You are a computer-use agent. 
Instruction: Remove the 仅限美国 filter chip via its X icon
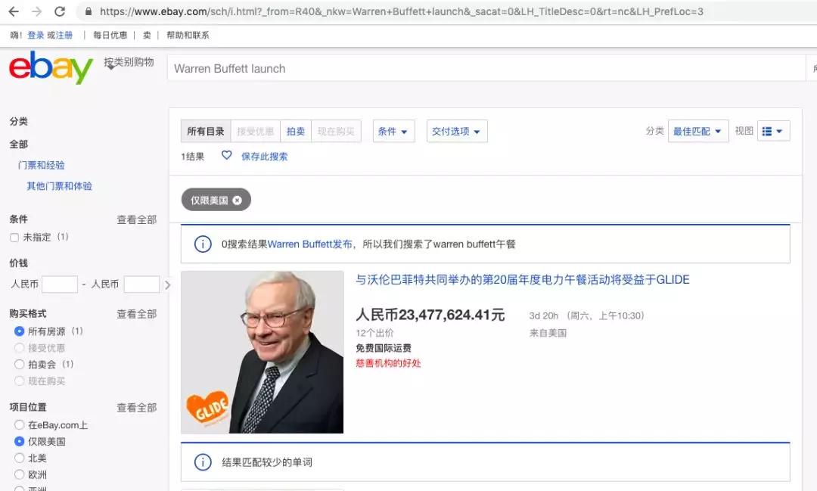pyautogui.click(x=237, y=200)
